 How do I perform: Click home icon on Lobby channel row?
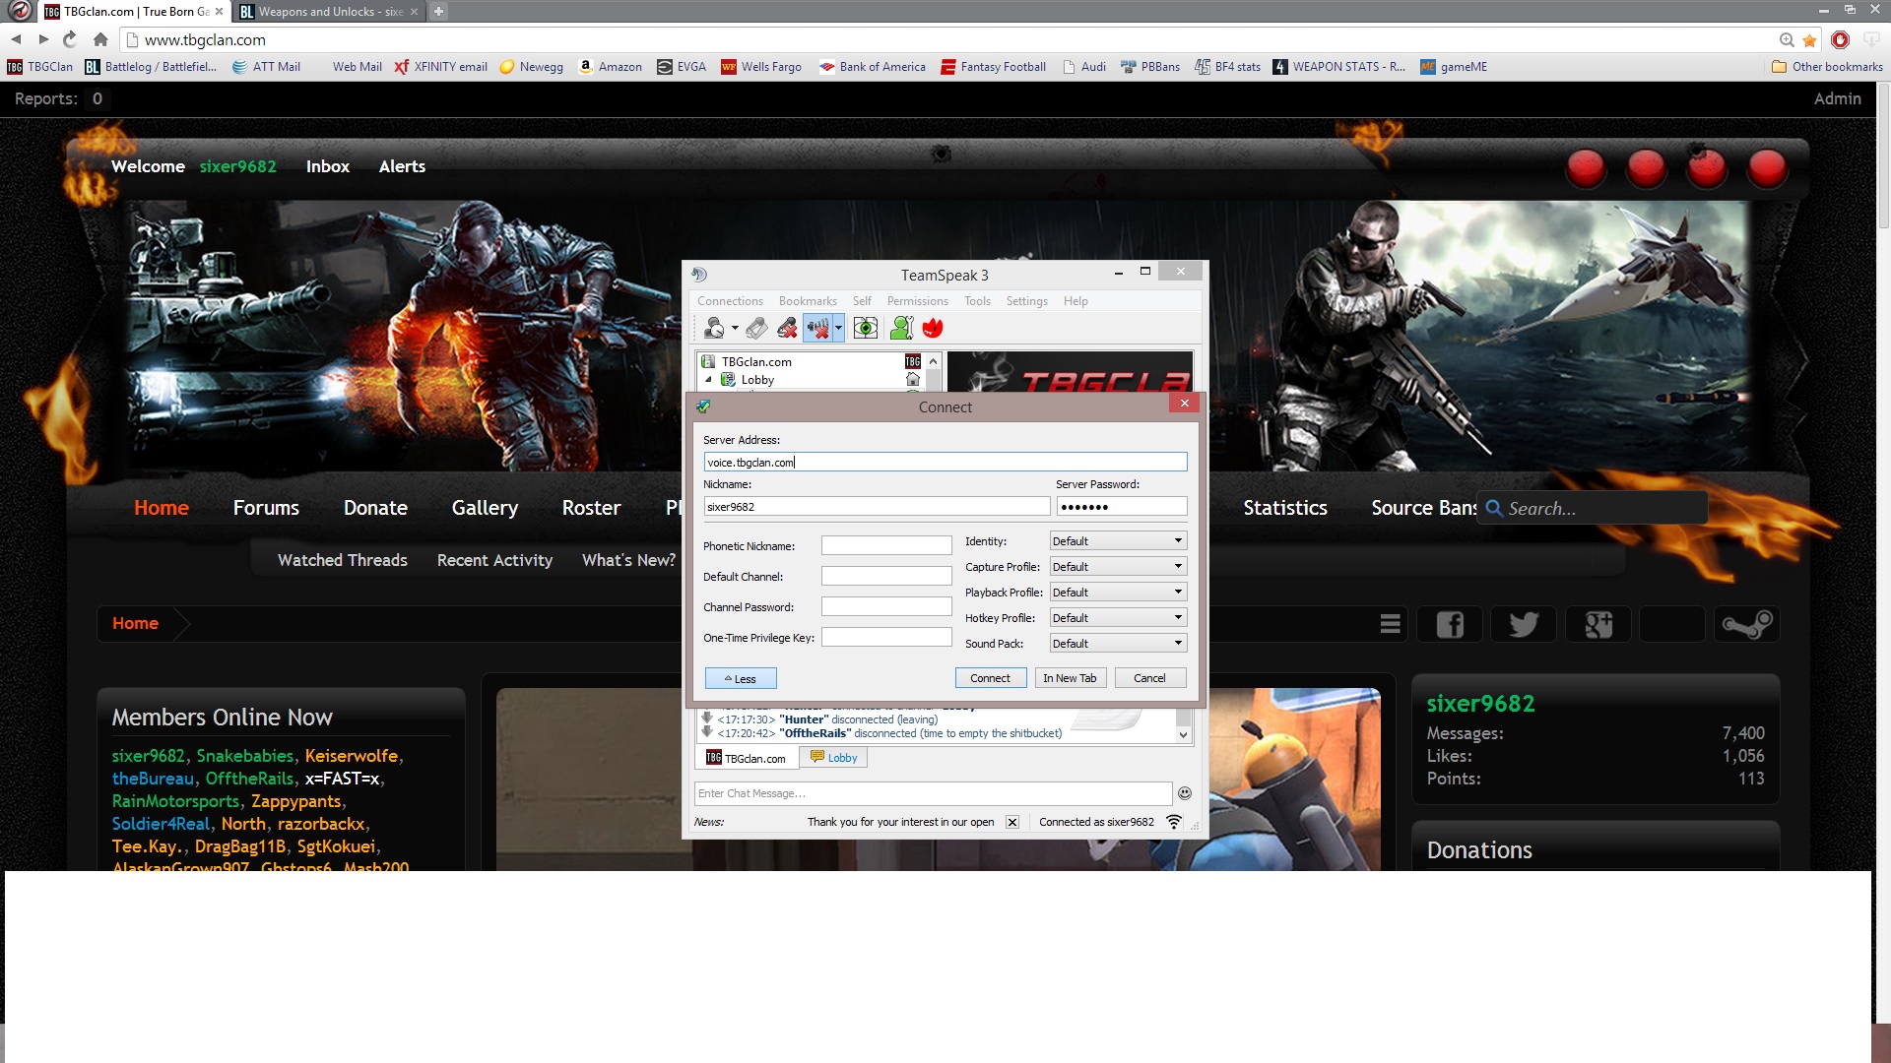point(913,379)
